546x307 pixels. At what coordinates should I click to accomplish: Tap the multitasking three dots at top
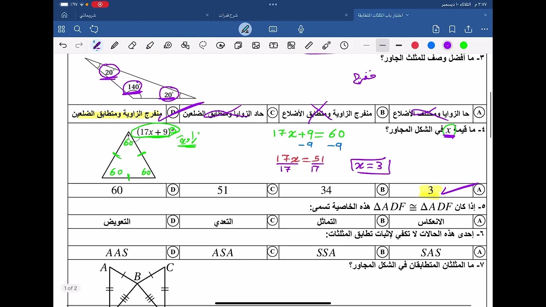point(273,4)
